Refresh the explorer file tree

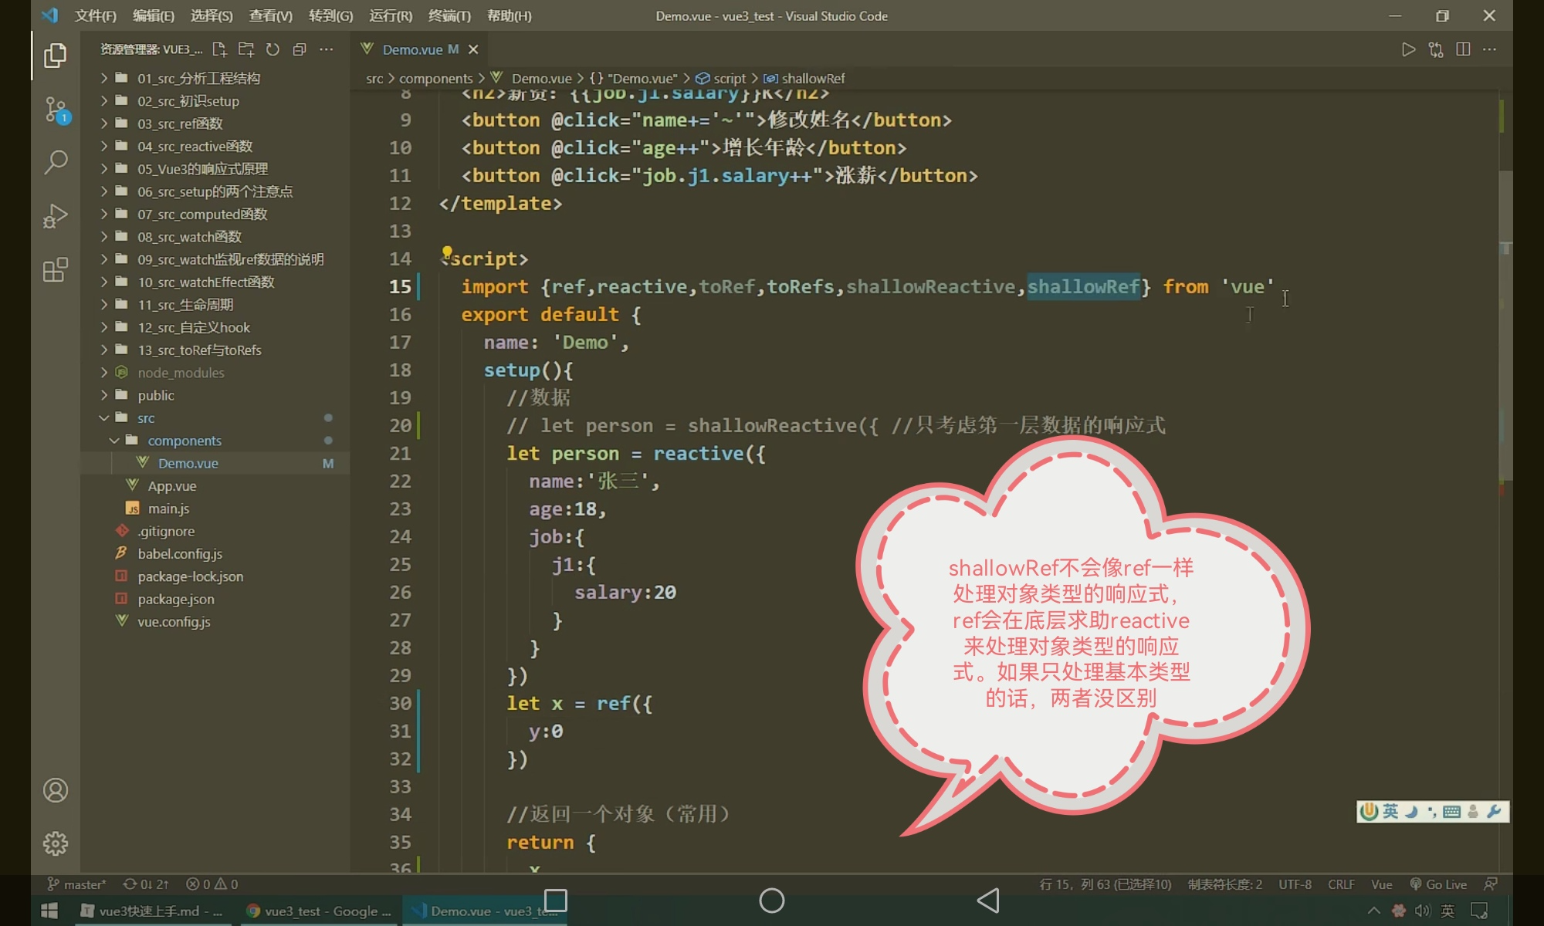(273, 49)
